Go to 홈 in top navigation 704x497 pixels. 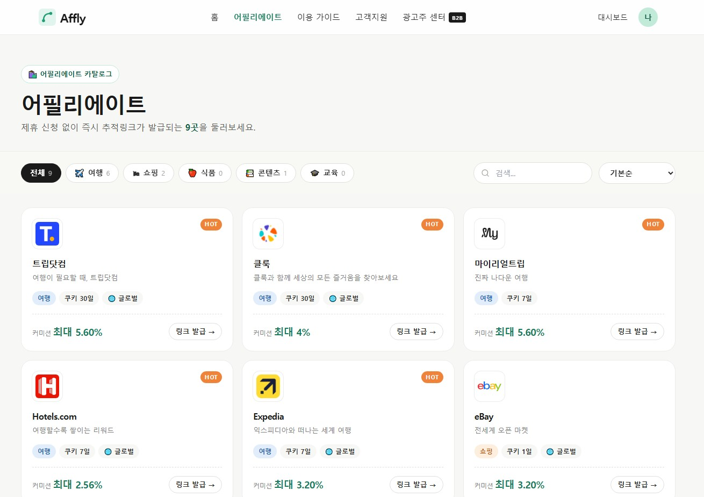(214, 17)
